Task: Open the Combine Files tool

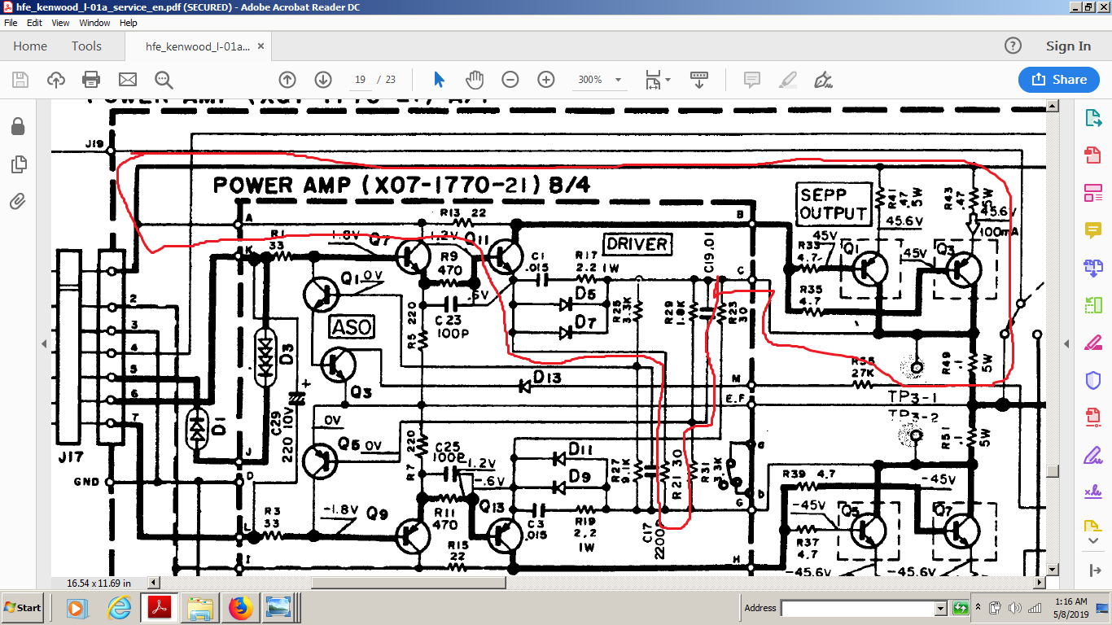Action: tap(1092, 268)
